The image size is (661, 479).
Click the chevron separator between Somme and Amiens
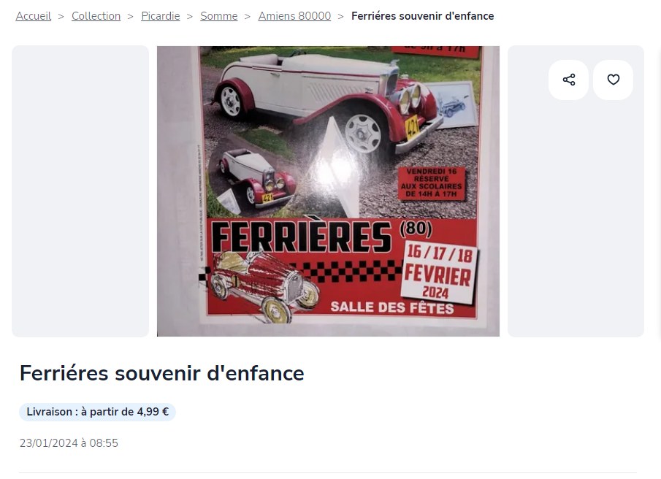pyautogui.click(x=248, y=17)
